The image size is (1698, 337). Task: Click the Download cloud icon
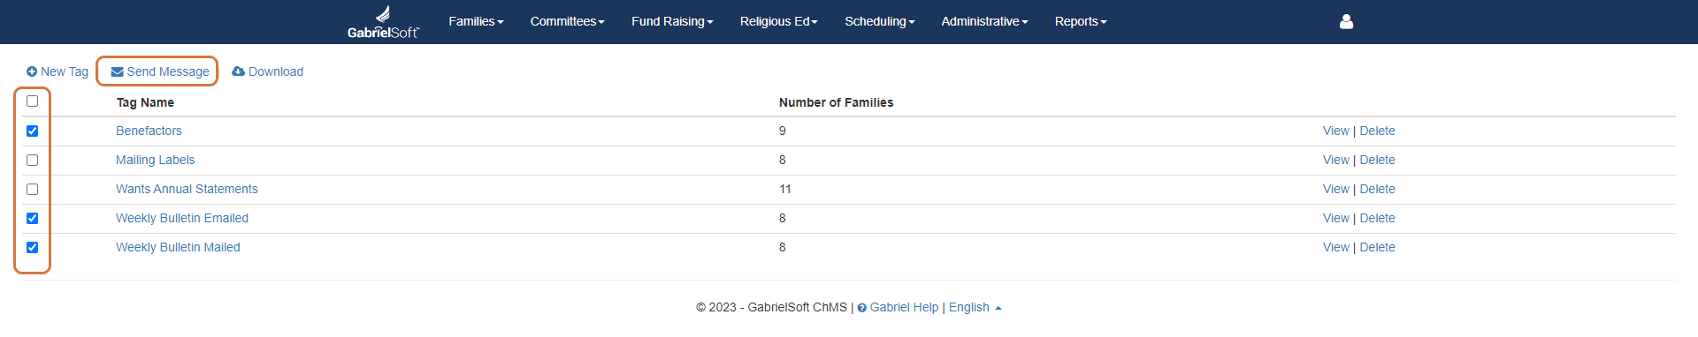click(x=238, y=71)
